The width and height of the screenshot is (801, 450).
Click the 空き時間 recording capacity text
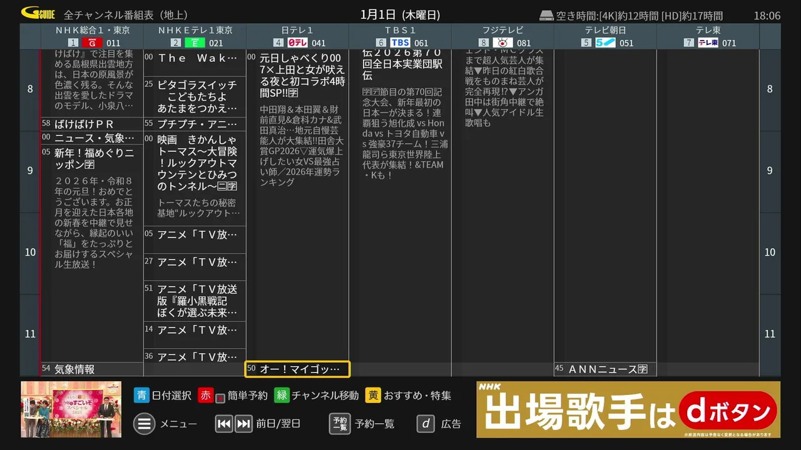click(x=639, y=16)
